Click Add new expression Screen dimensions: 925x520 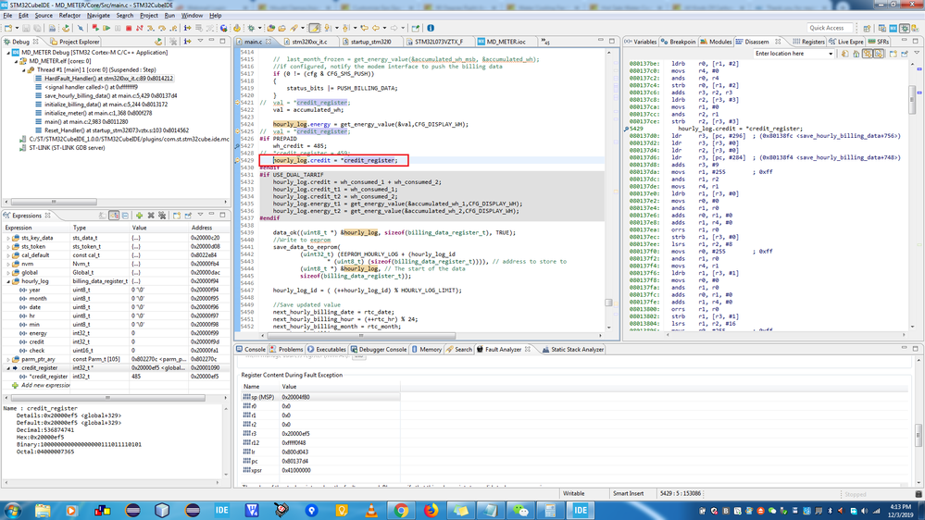pyautogui.click(x=45, y=385)
